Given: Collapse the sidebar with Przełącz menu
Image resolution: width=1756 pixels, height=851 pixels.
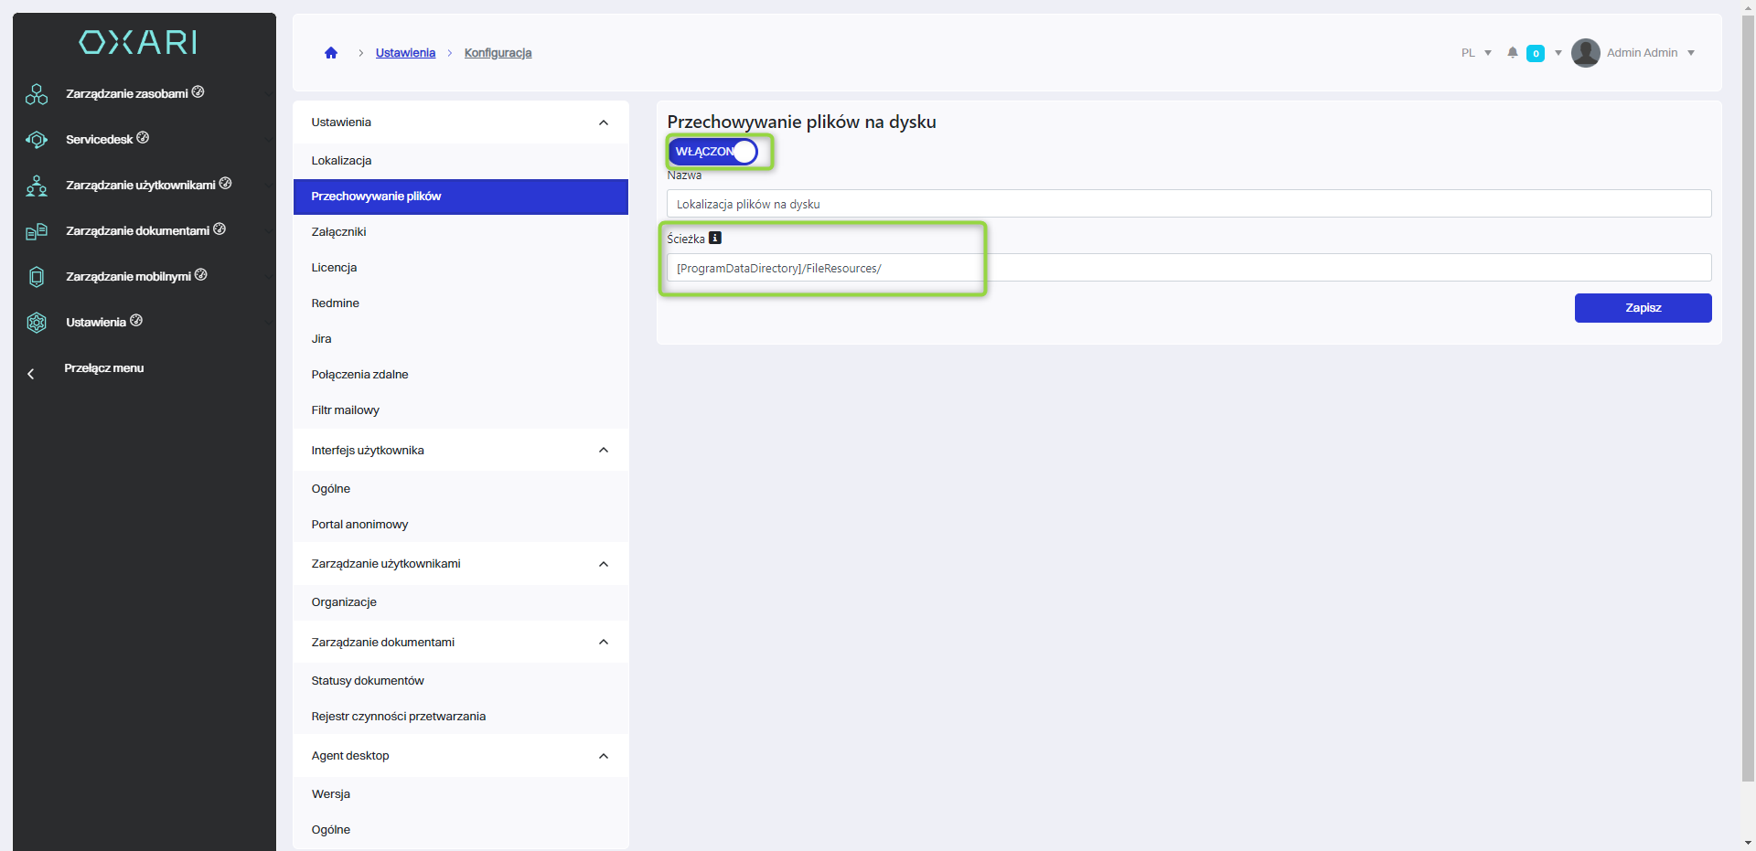Looking at the screenshot, I should pos(103,368).
